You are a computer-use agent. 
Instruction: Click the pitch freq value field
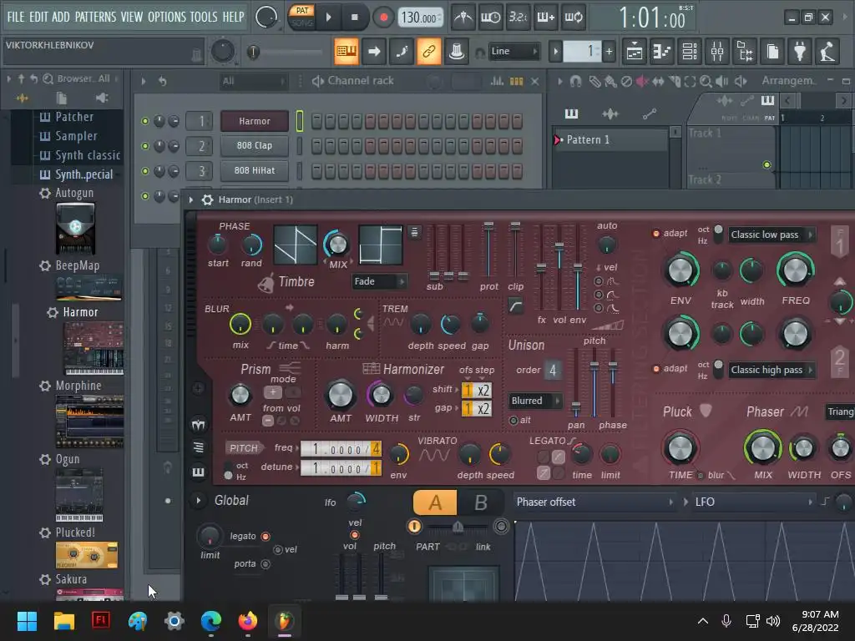341,448
